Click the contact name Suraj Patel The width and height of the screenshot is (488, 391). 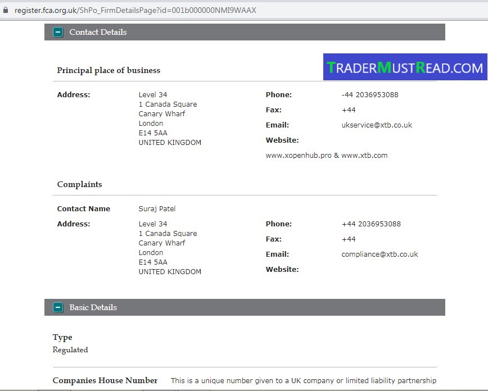(157, 209)
